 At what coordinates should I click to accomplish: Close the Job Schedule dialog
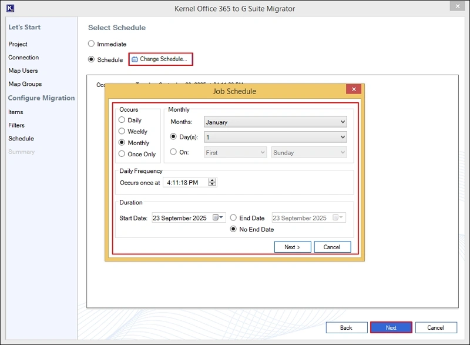pyautogui.click(x=354, y=90)
